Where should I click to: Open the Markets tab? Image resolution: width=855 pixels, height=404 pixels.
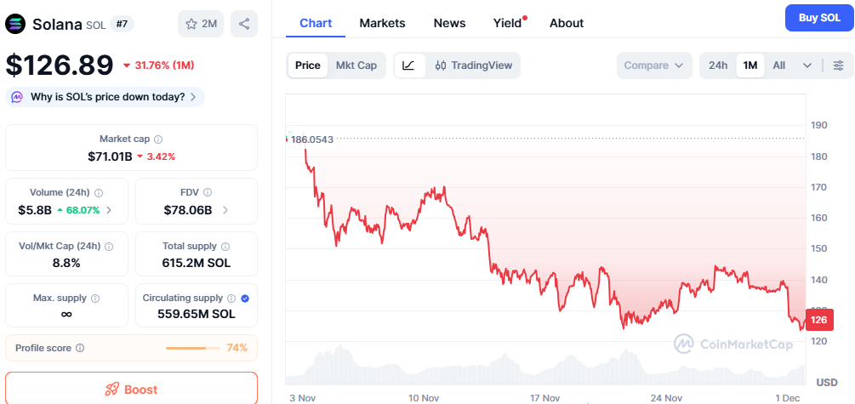(382, 23)
